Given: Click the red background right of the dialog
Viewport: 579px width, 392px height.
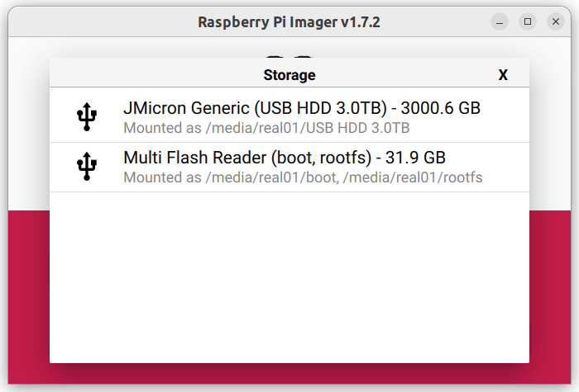Looking at the screenshot, I should 550,297.
